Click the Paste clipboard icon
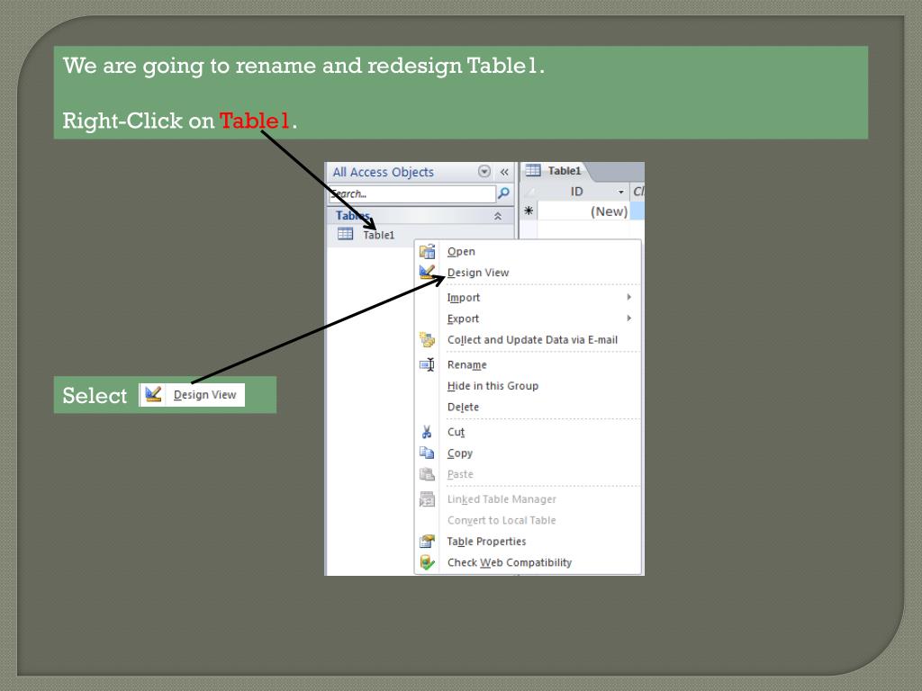Image resolution: width=922 pixels, height=691 pixels. (x=427, y=474)
